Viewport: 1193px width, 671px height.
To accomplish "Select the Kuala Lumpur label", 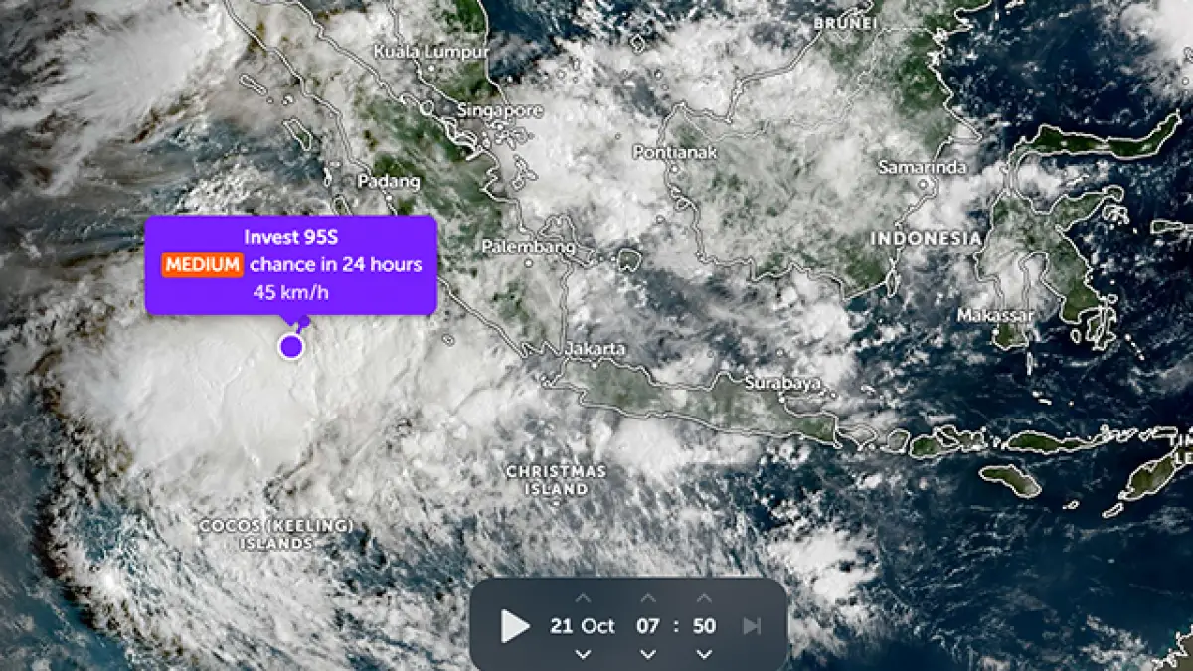I will click(431, 51).
